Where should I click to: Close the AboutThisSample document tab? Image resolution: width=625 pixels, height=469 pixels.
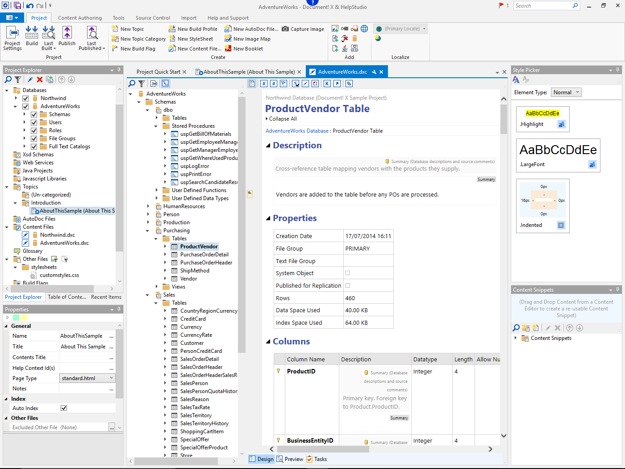point(299,72)
